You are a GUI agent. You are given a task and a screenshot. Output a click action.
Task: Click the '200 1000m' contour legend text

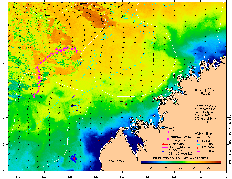[117, 161]
